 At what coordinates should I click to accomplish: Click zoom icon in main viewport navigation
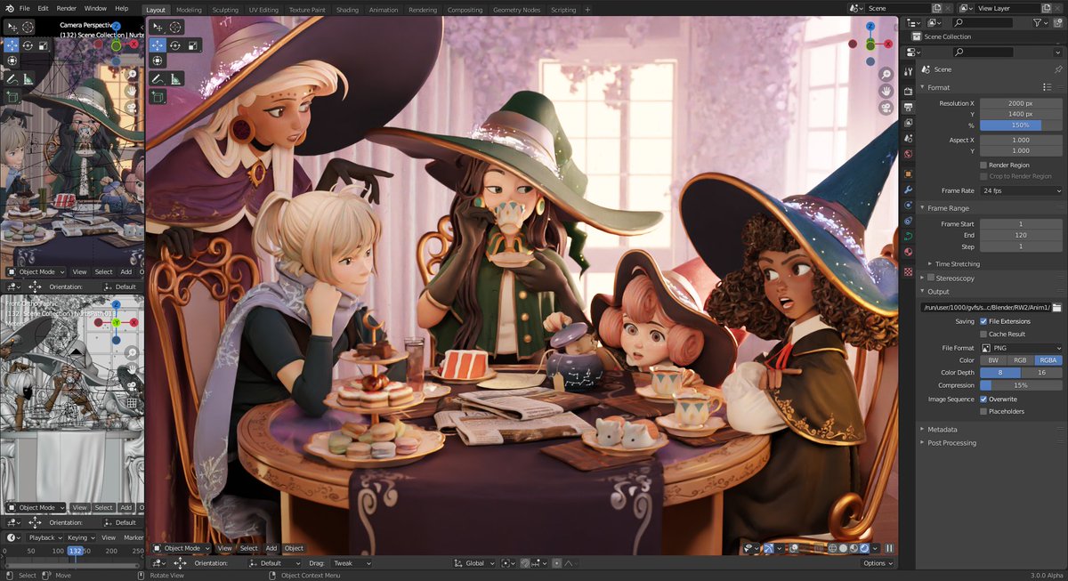[886, 75]
